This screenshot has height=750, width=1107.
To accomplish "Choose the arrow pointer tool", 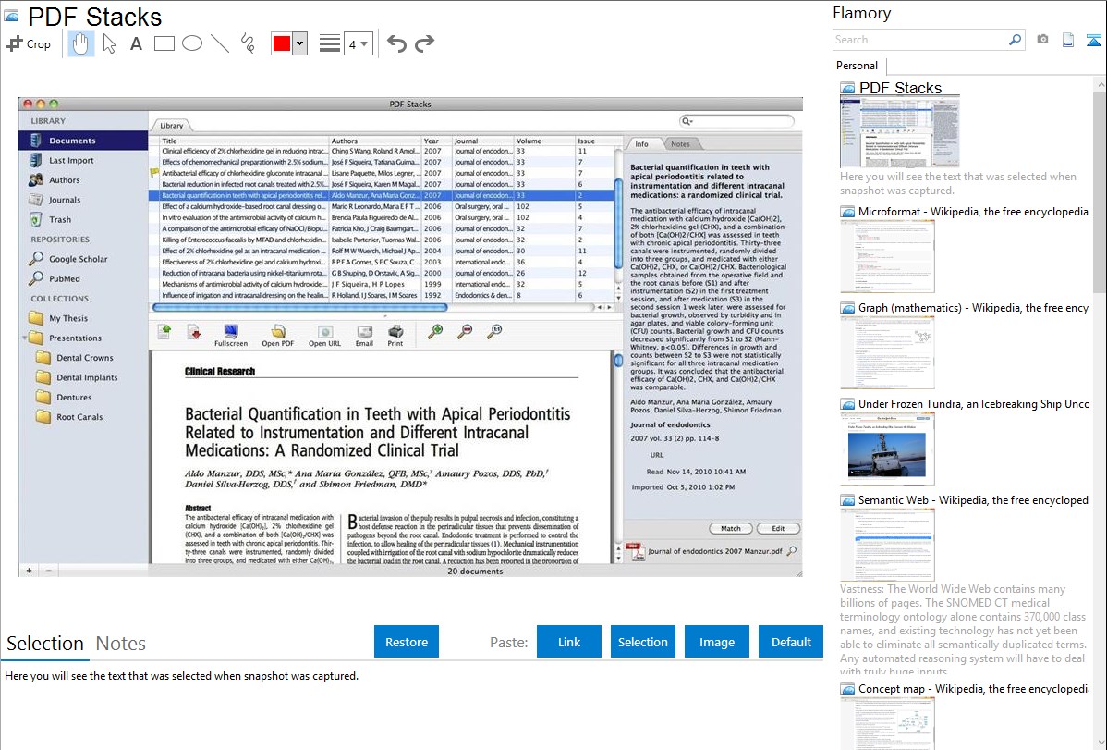I will point(109,43).
